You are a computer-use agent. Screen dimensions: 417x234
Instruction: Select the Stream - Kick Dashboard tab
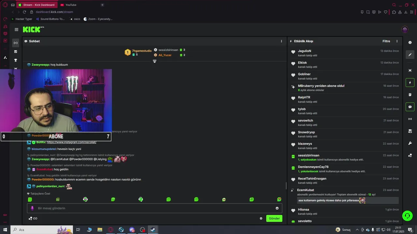37,5
